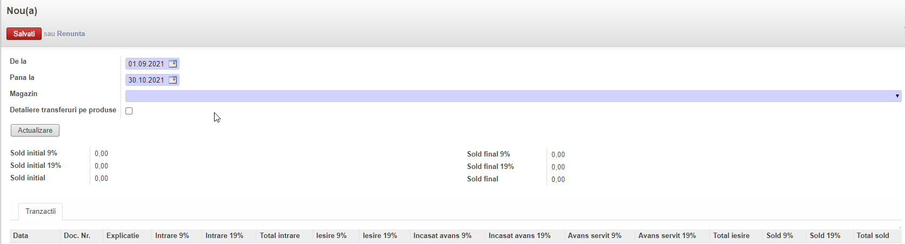Click inside the Pana la date field
Image resolution: width=905 pixels, height=244 pixels.
pyautogui.click(x=146, y=80)
